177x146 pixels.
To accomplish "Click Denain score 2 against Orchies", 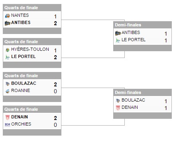I will (x=55, y=118).
